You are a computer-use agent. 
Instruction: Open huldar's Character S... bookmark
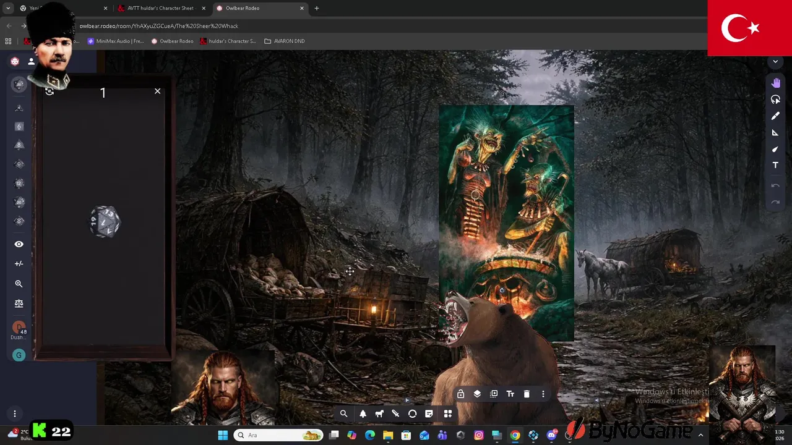(x=228, y=41)
